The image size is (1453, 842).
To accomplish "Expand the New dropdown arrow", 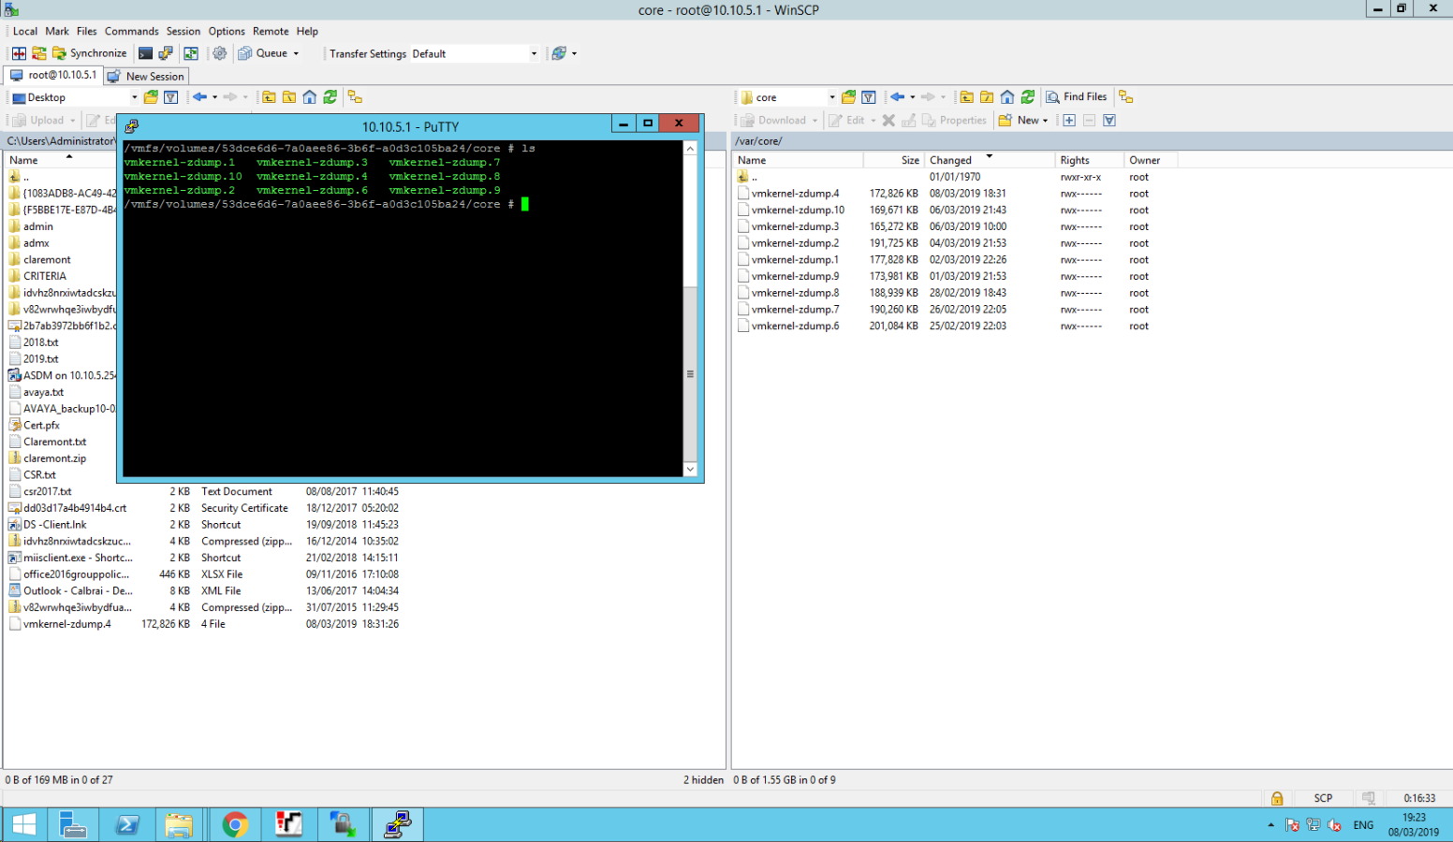I will tap(1046, 121).
